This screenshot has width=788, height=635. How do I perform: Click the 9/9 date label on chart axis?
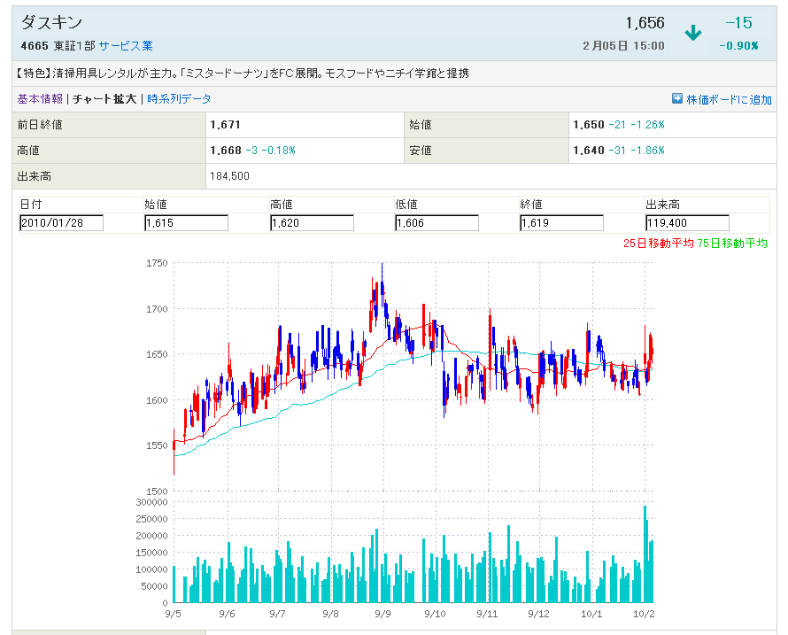tap(382, 613)
